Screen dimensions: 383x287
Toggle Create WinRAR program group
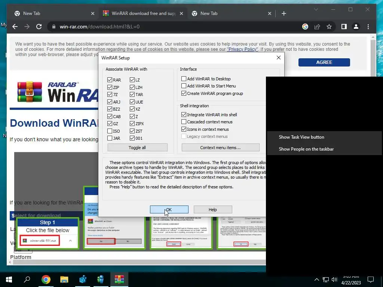(x=184, y=93)
